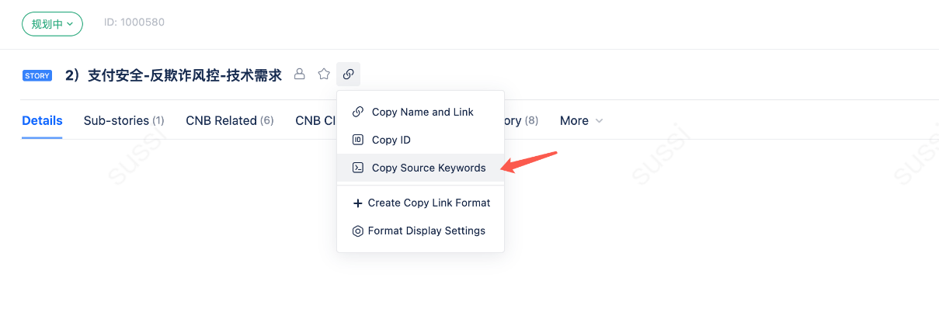Viewport: 939px width, 326px height.
Task: Choose Create Copy Link Format
Action: (429, 203)
